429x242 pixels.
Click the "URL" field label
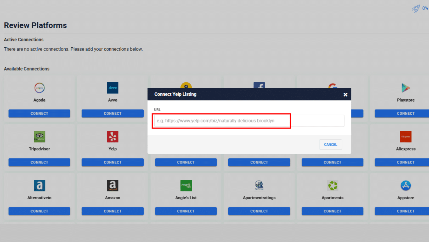click(x=157, y=110)
